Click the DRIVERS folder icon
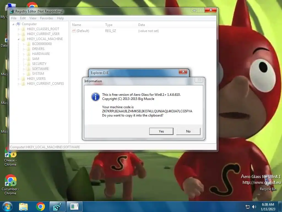 [x=28, y=49]
